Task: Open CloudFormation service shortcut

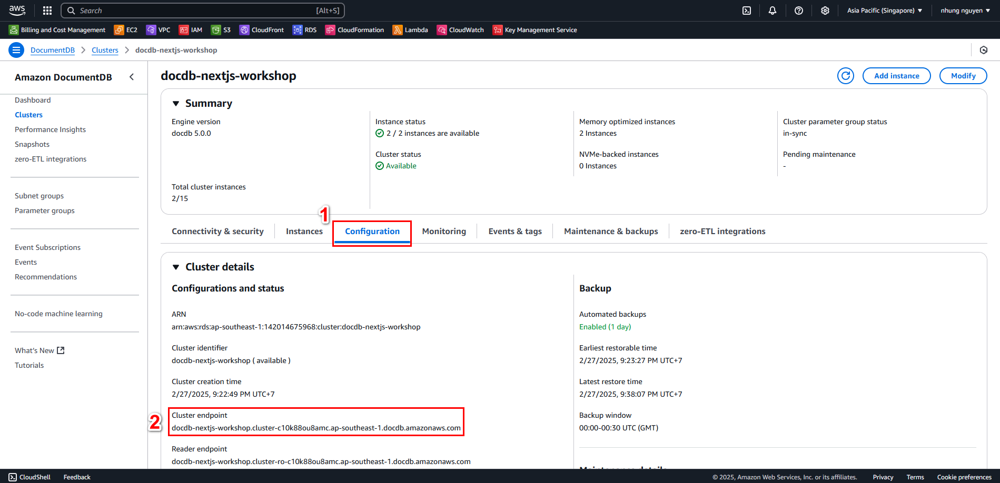Action: pos(355,30)
